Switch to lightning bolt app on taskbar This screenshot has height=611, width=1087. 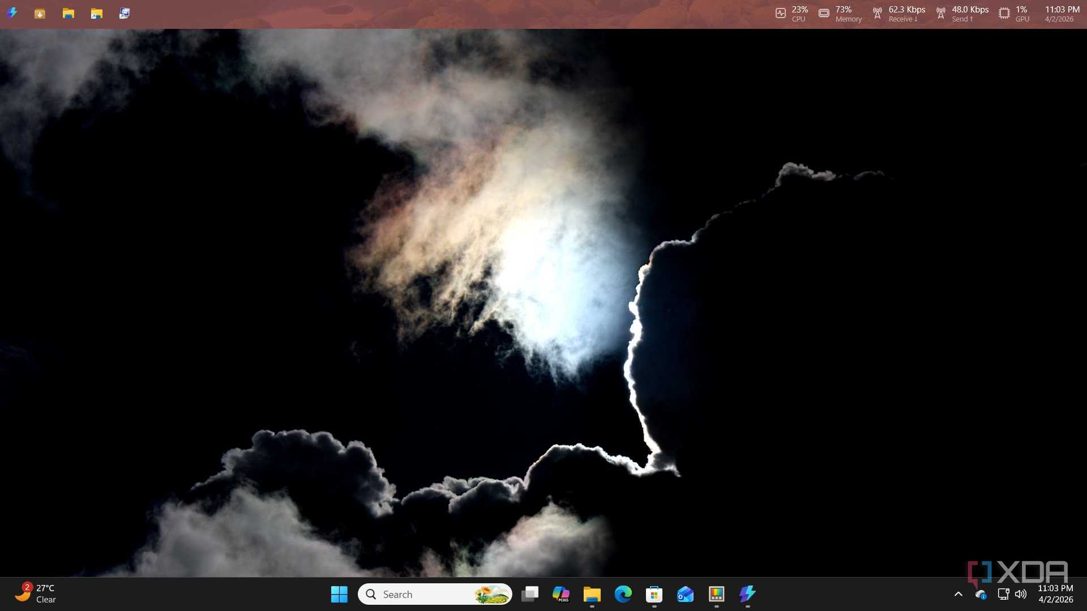(748, 594)
